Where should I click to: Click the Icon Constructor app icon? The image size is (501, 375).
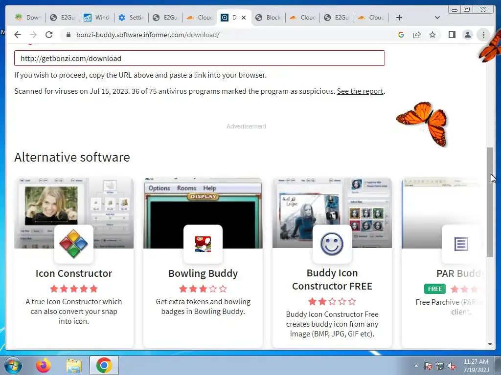click(74, 244)
